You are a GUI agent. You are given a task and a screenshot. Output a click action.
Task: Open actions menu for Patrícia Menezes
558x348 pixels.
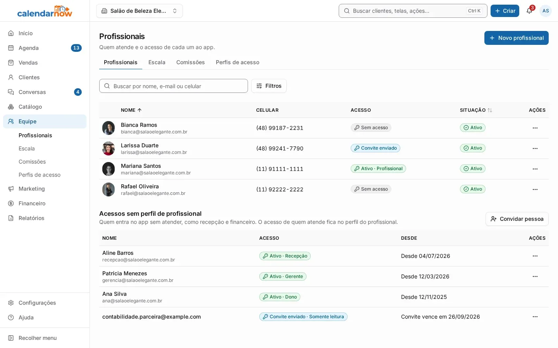(x=535, y=276)
